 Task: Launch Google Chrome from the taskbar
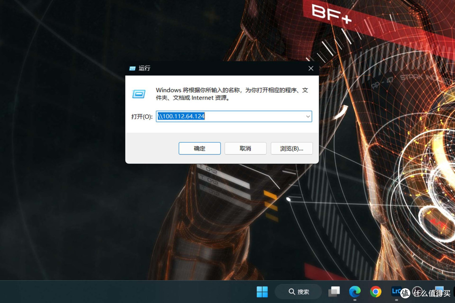(375, 292)
